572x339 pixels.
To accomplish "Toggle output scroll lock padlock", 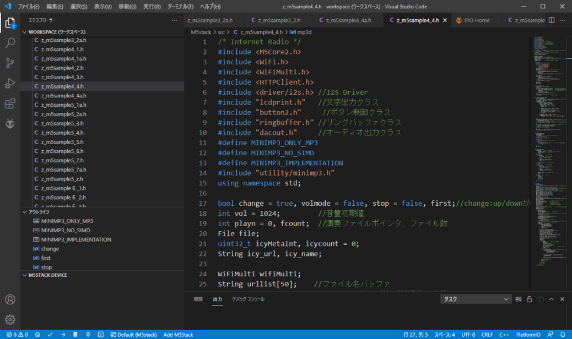I will click(529, 299).
